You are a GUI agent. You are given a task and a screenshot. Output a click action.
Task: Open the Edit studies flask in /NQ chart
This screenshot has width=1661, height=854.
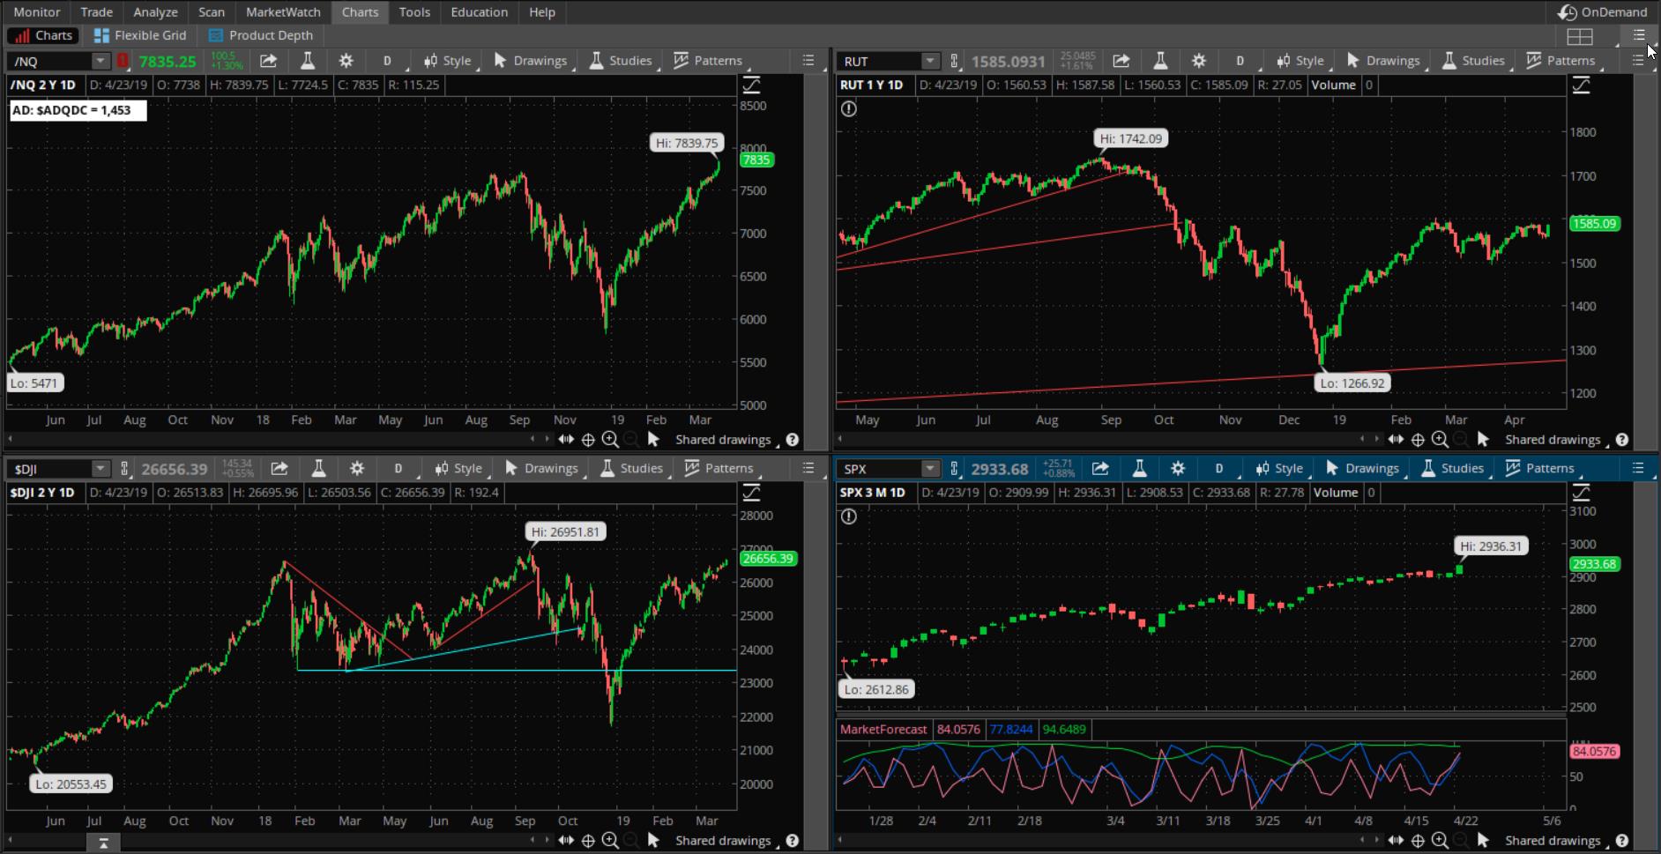(308, 61)
